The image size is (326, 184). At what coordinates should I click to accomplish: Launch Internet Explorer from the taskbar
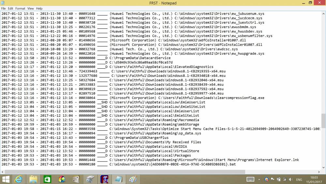point(18,179)
